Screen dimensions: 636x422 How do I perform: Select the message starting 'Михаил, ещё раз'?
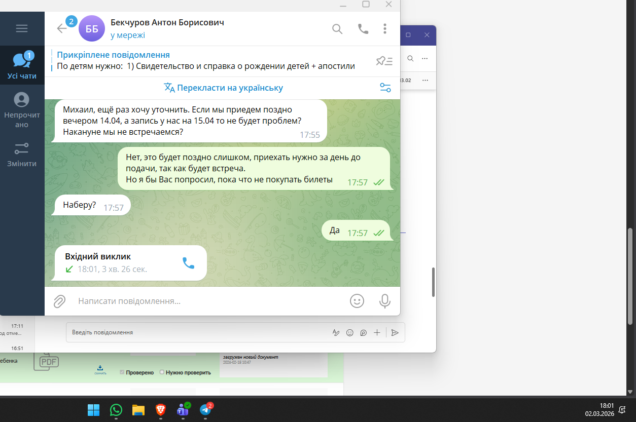(190, 121)
